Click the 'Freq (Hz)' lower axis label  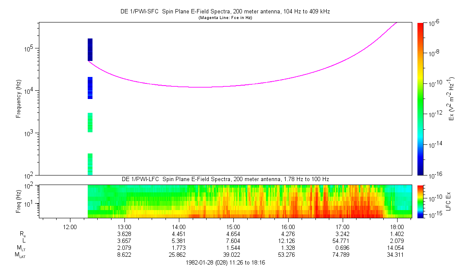click(x=19, y=201)
